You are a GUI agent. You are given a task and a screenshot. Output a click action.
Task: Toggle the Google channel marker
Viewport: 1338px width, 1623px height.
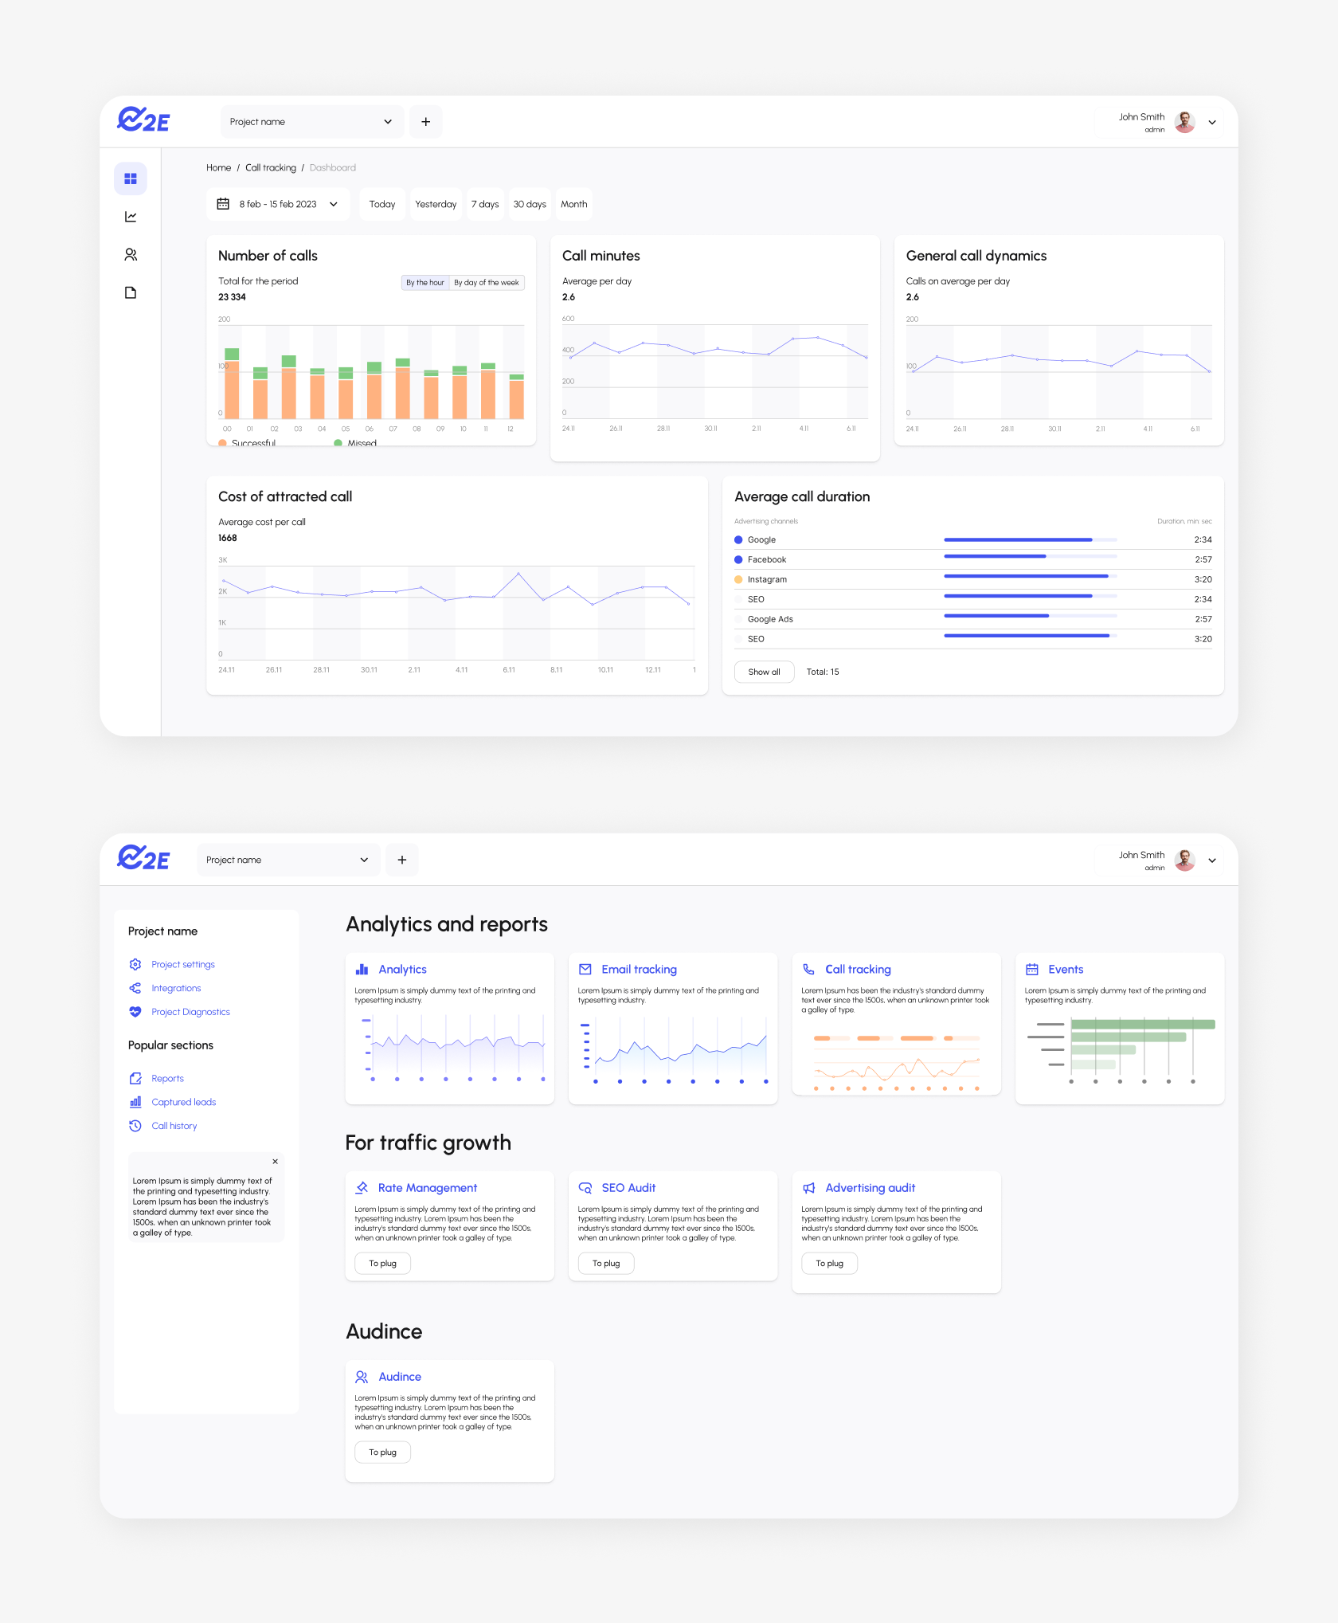tap(738, 540)
